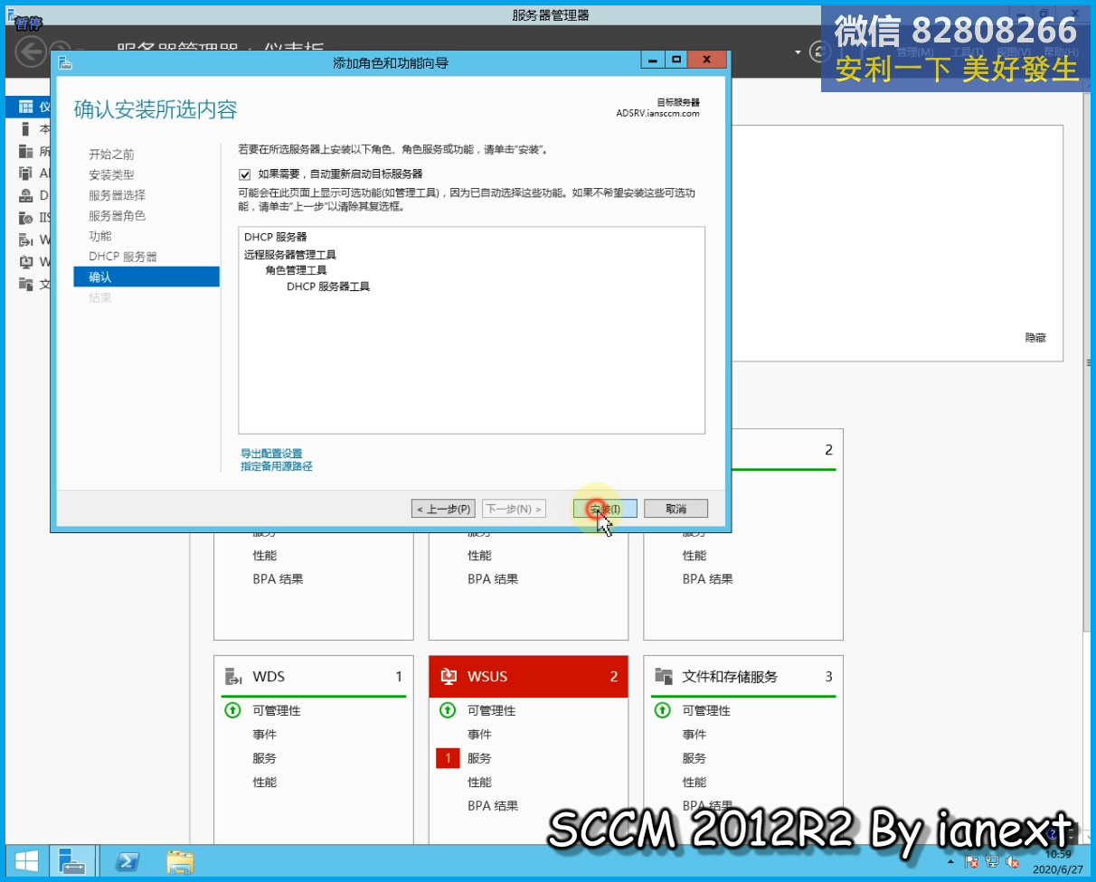This screenshot has width=1096, height=882.
Task: Open 文件和存储服务 tile 事件 row
Action: (694, 735)
